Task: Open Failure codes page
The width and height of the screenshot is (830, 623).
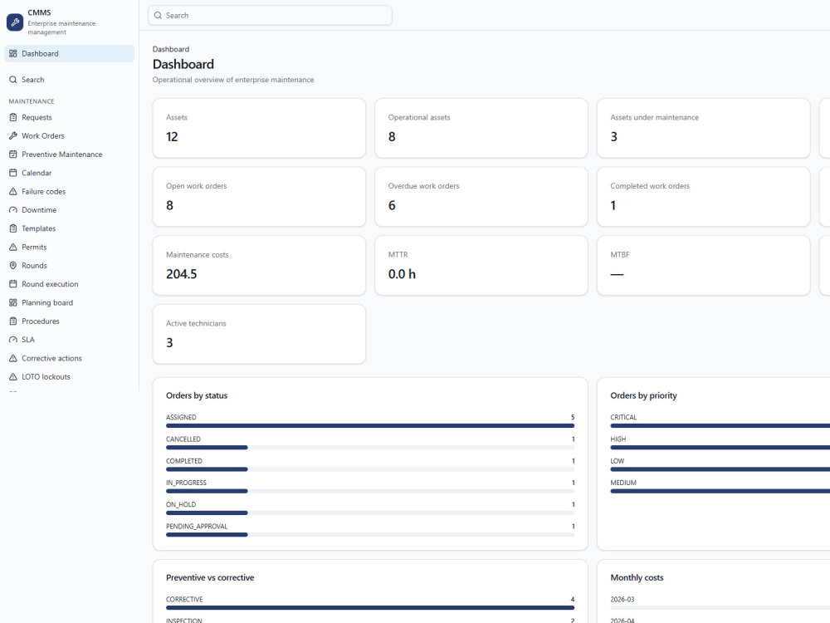Action: pyautogui.click(x=70, y=191)
